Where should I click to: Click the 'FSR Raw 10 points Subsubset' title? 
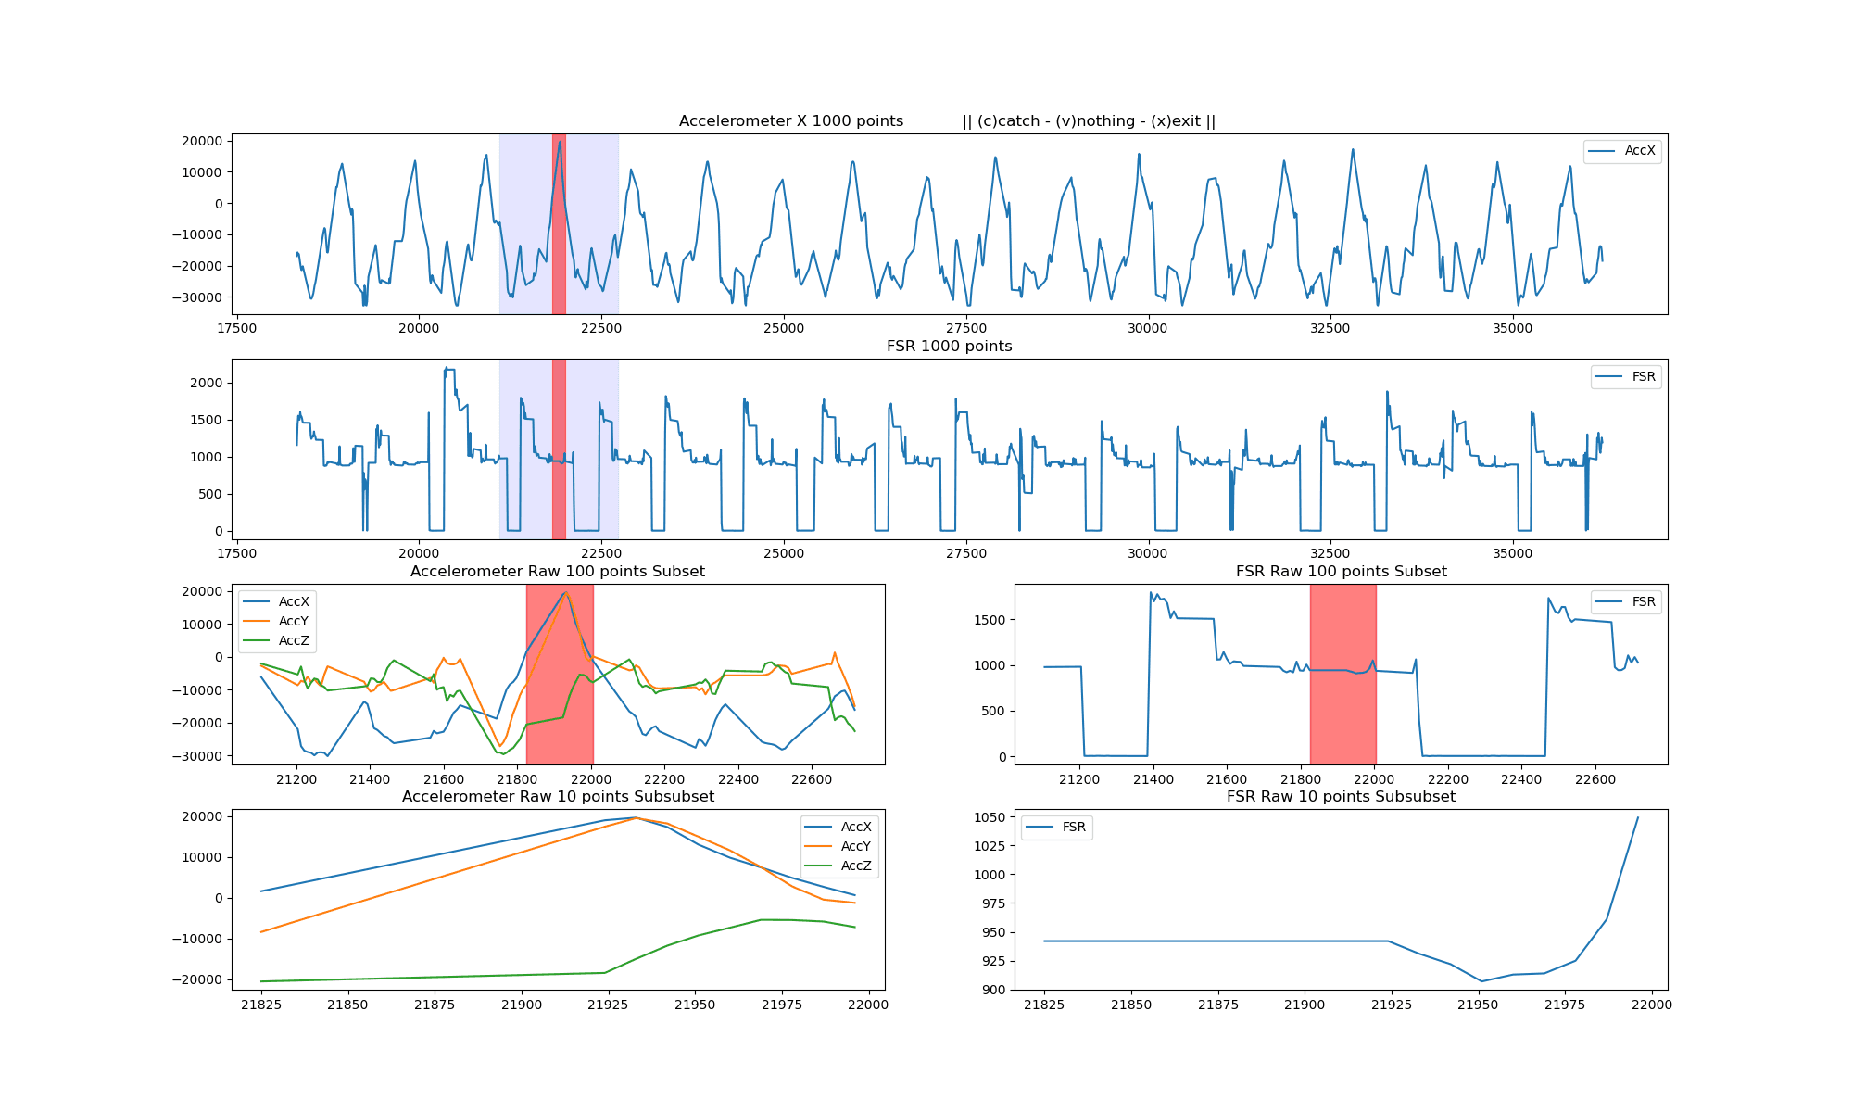(1341, 797)
